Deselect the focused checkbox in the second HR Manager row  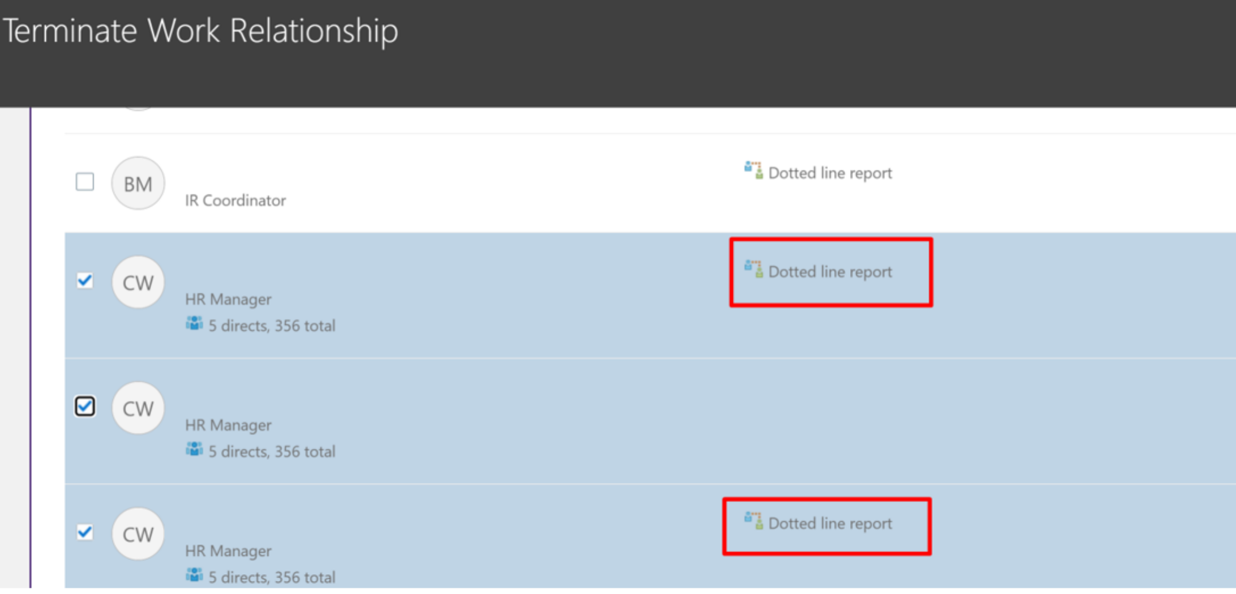point(85,406)
